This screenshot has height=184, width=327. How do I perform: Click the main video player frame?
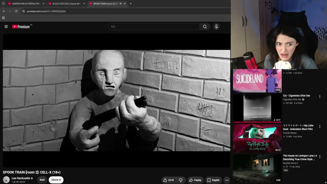pyautogui.click(x=116, y=100)
